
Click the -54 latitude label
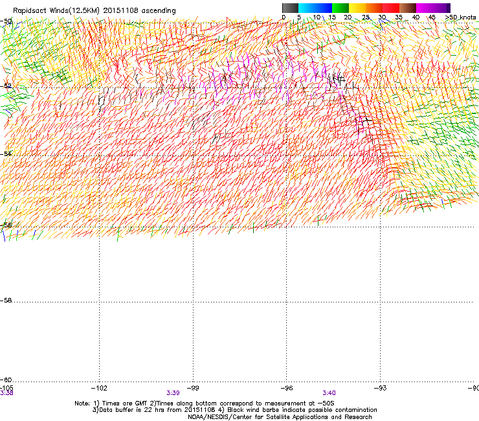pos(6,154)
